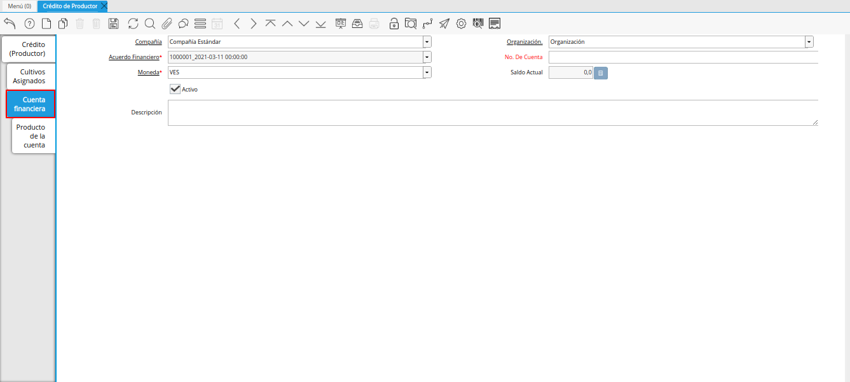Expand the Organización dropdown

click(x=809, y=42)
